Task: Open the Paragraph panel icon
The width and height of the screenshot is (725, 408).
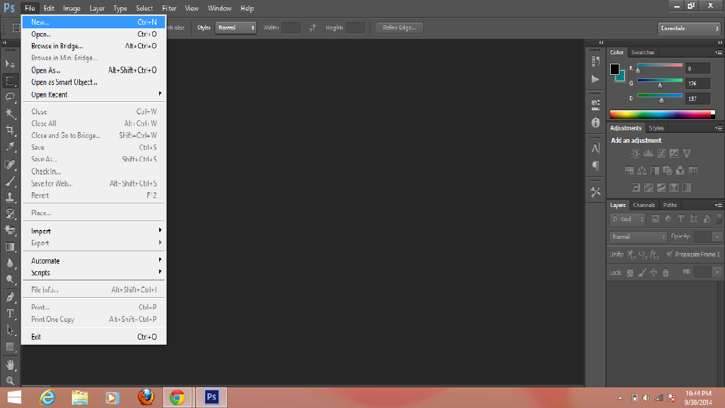Action: (595, 166)
